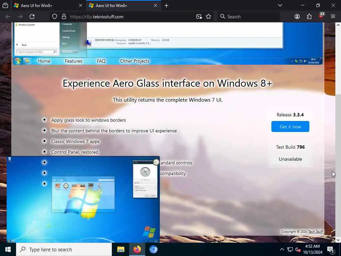Image resolution: width=341 pixels, height=256 pixels.
Task: Open Firefox account icon
Action: pos(297,17)
